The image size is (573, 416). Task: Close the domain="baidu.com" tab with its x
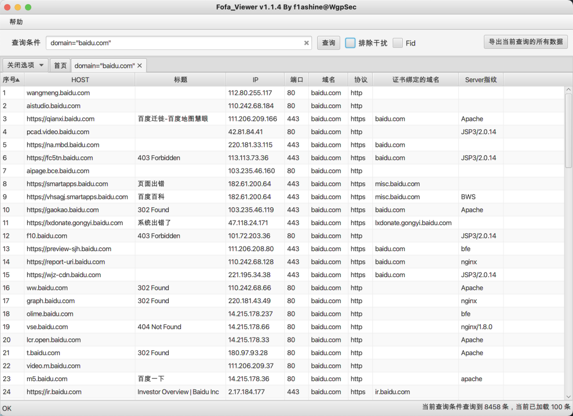pyautogui.click(x=140, y=66)
